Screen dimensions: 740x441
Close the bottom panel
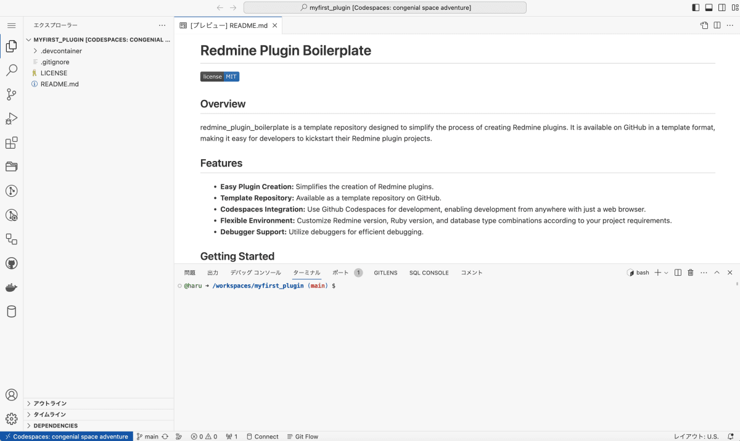[730, 273]
